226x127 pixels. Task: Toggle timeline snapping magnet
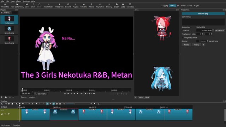click(x=47, y=104)
